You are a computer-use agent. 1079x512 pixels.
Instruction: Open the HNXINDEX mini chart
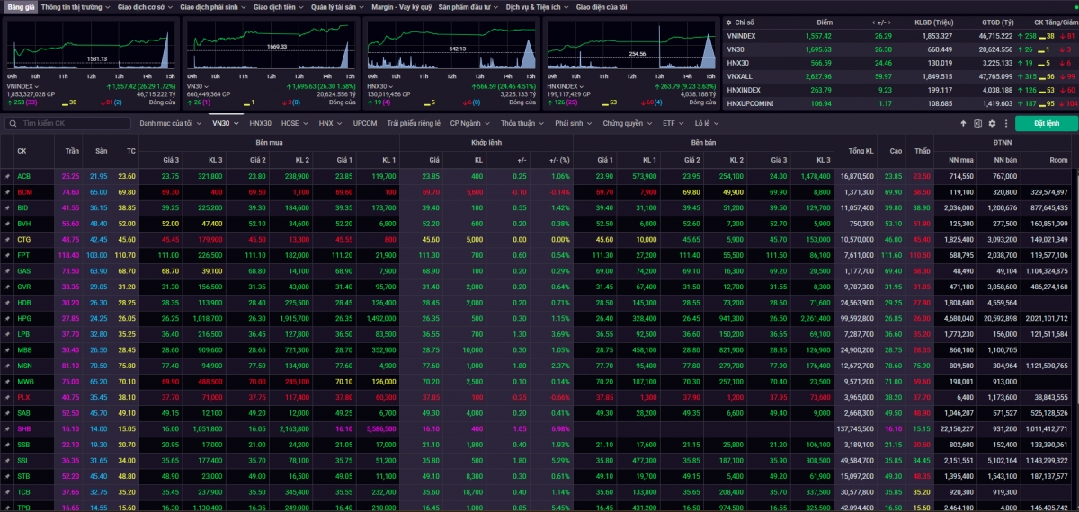[630, 45]
